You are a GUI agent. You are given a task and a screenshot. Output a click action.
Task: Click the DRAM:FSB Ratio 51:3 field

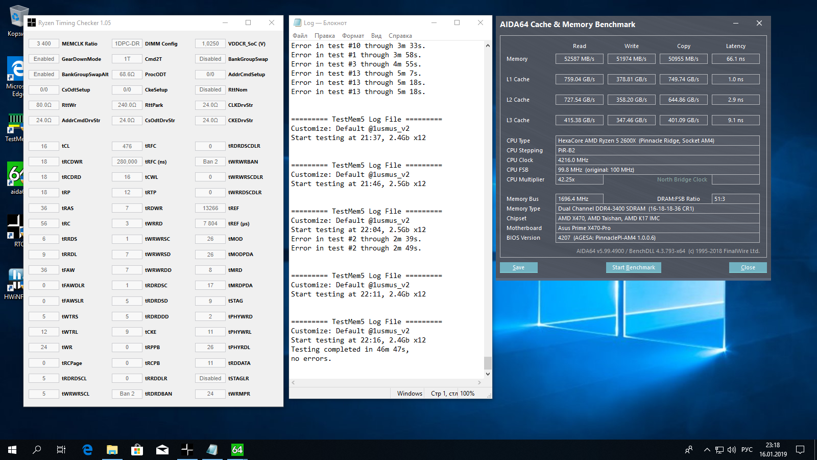(x=736, y=199)
